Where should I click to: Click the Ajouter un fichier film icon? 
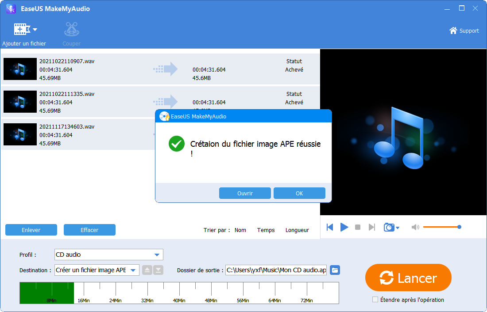22,30
